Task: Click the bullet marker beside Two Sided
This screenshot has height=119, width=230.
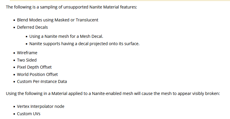Action: (x=14, y=60)
